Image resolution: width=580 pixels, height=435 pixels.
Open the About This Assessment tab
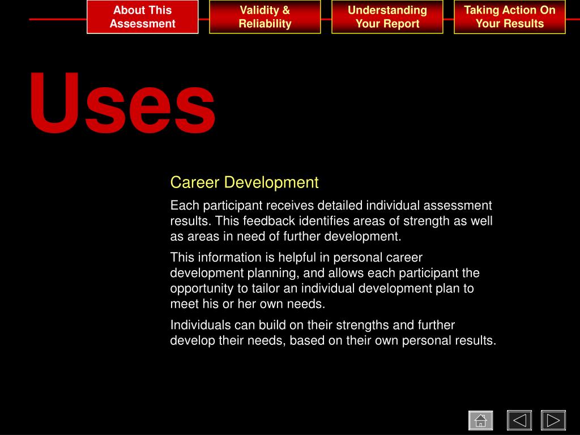pyautogui.click(x=142, y=17)
